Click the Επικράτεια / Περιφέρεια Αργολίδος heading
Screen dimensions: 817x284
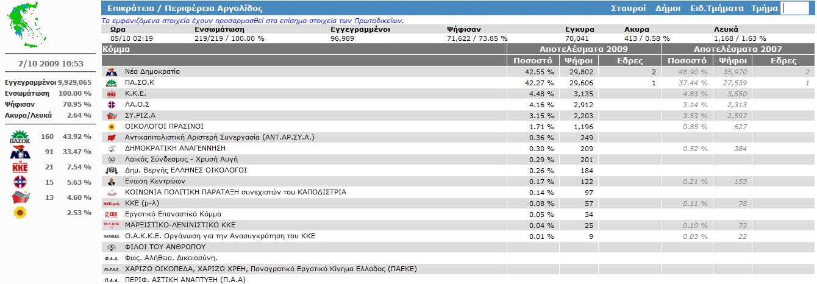185,9
